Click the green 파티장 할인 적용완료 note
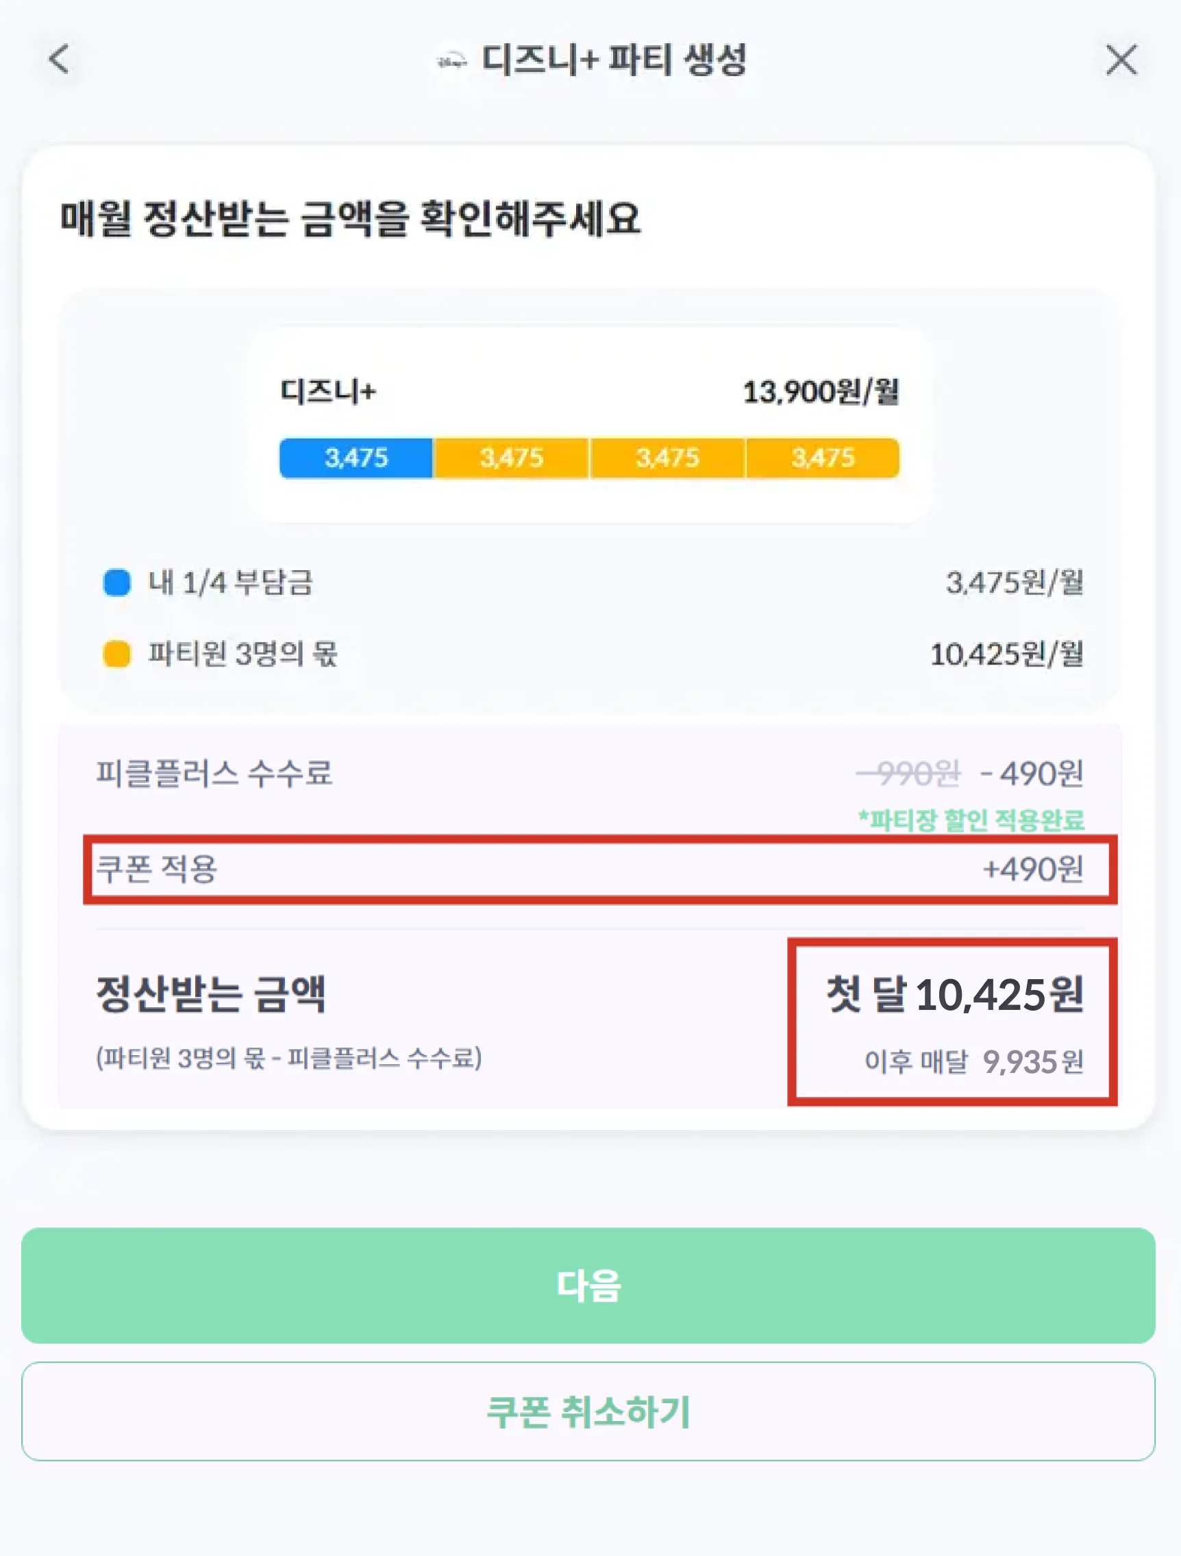The image size is (1181, 1556). coord(971,819)
